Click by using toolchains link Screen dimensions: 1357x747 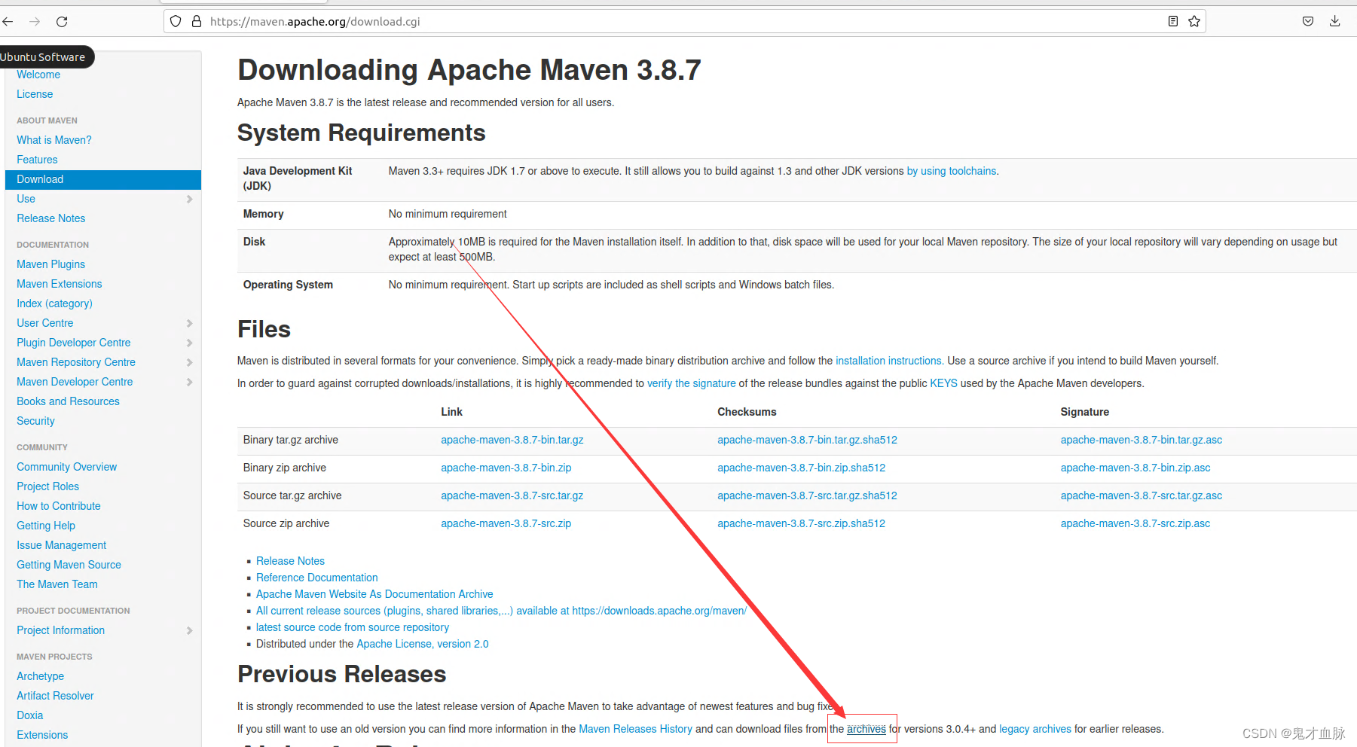click(951, 171)
